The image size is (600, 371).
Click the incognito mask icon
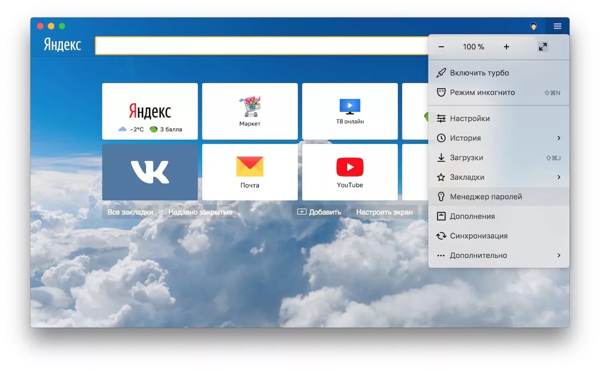pyautogui.click(x=441, y=92)
